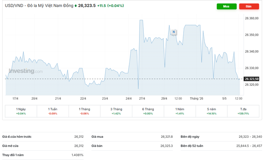Click the Tháng '26 label on x-axis
The image size is (269, 160).
pos(196,98)
